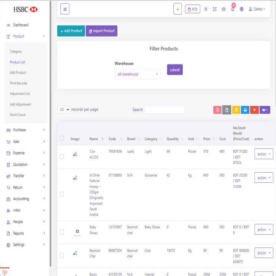Expand the Quotation sidebar menu
Viewport: 276px width, 276px height.
coord(25,164)
